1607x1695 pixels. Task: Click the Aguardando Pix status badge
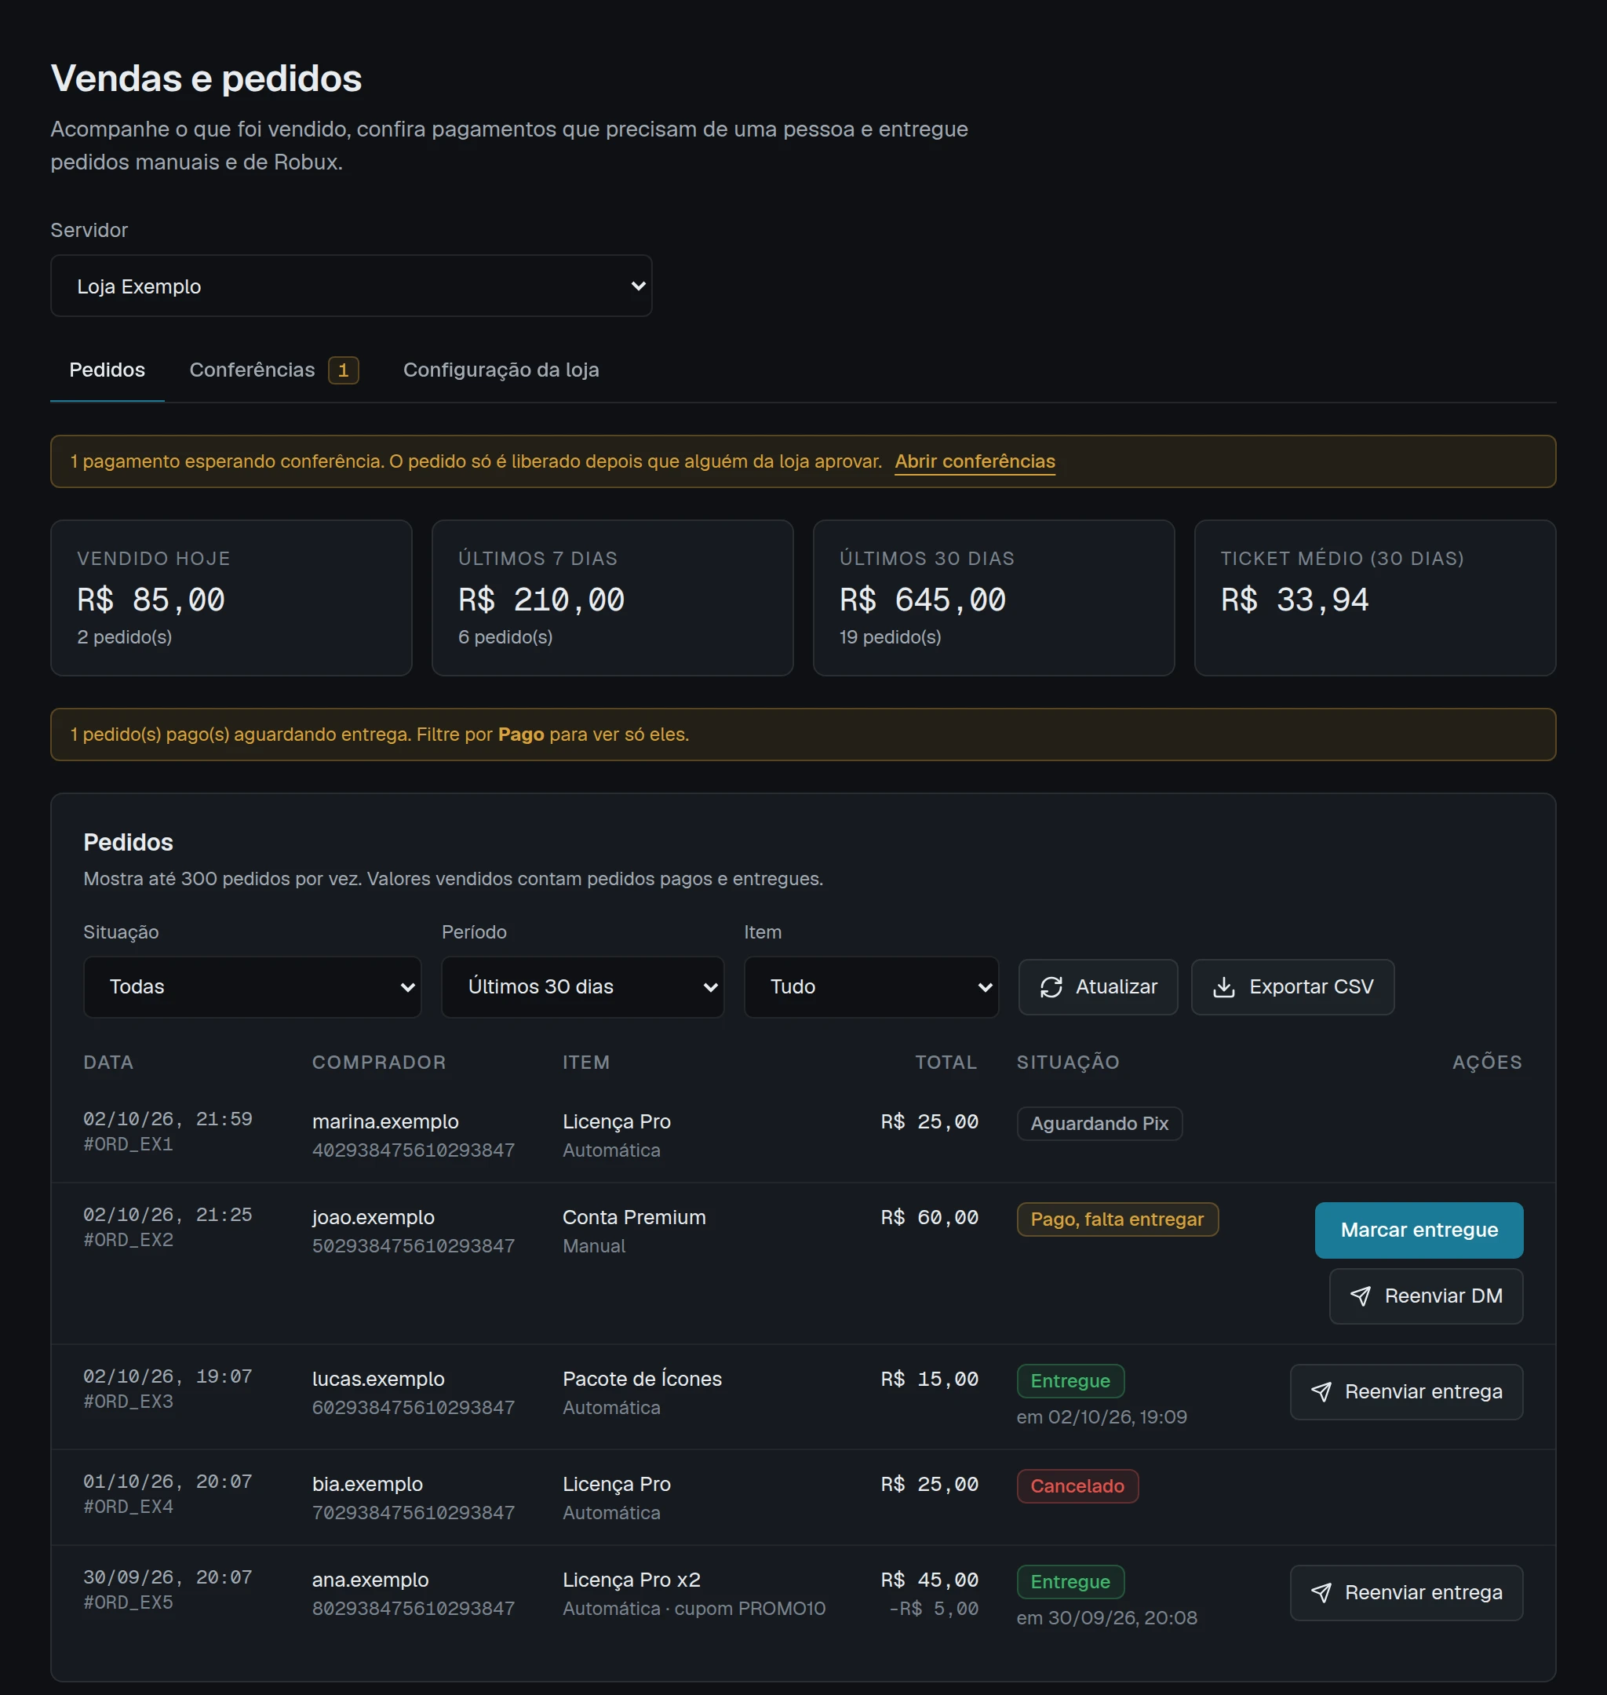click(1099, 1124)
